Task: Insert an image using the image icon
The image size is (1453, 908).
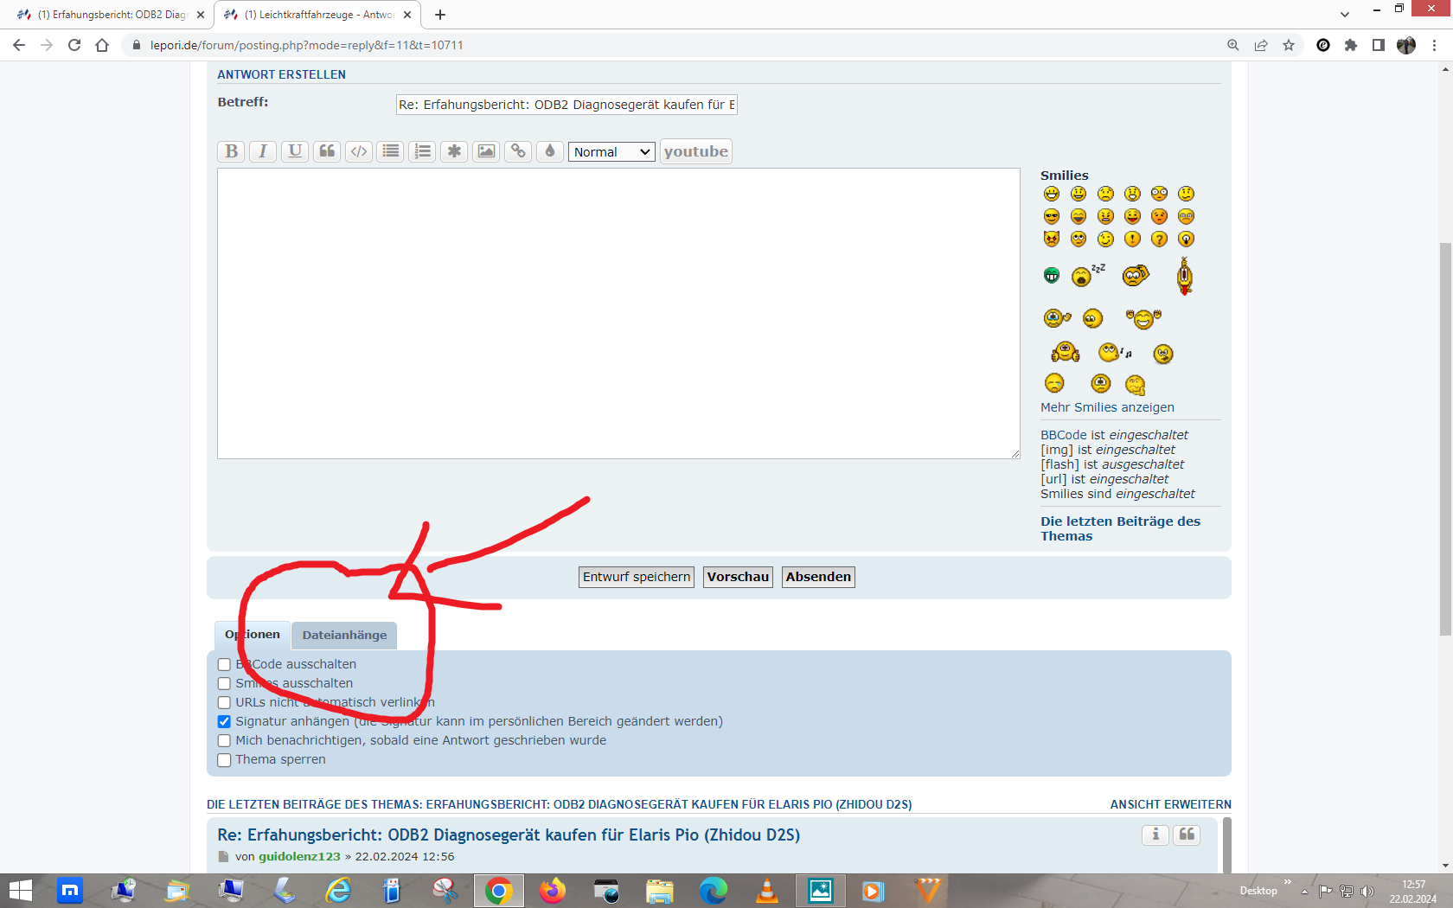Action: (x=485, y=151)
